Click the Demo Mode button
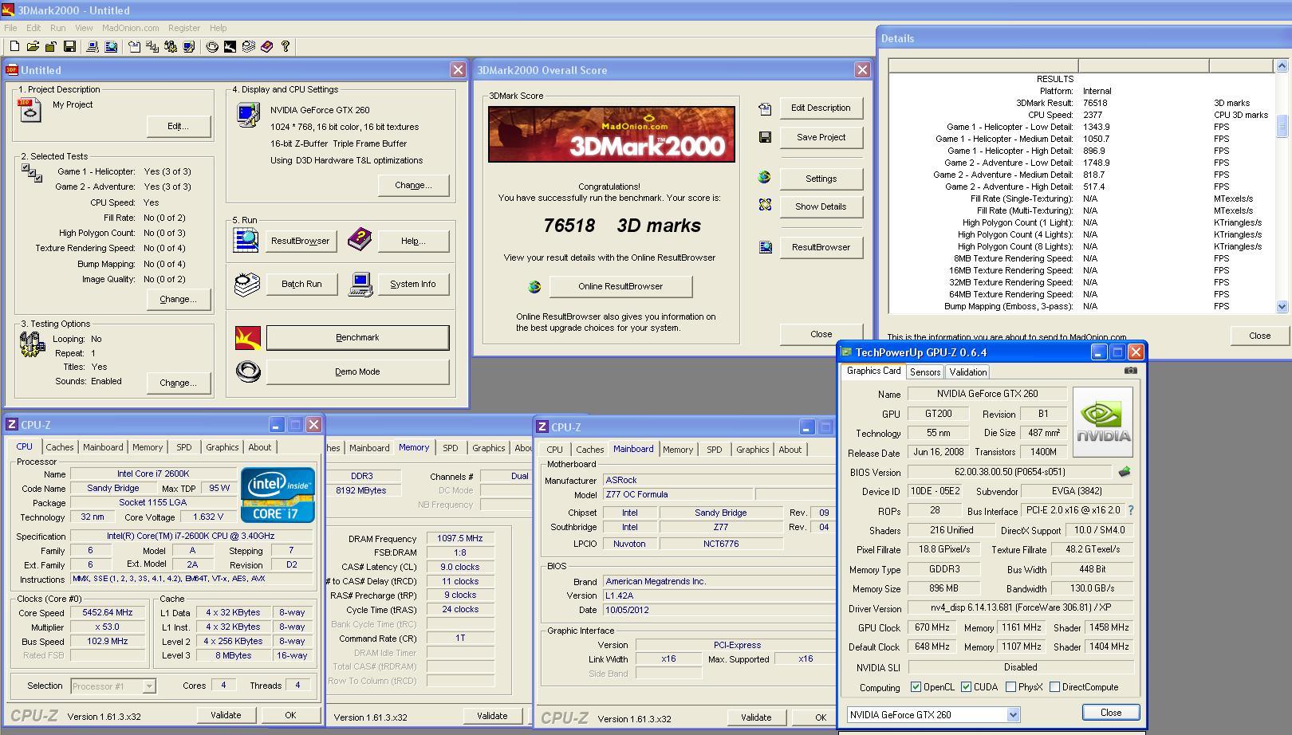The image size is (1292, 735). [x=357, y=372]
